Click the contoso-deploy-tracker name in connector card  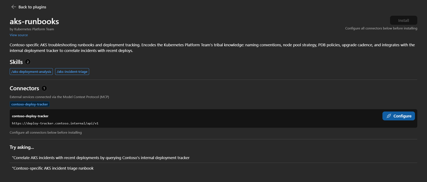30,116
